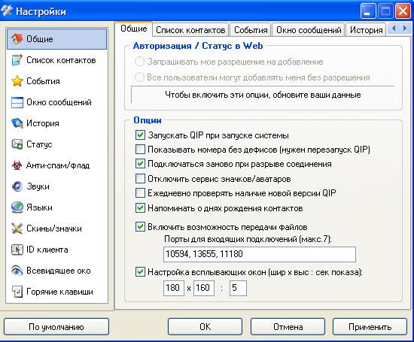Image resolution: width=414 pixels, height=342 pixels.
Task: Toggle Подключаться заново при разрыве соединения
Action: [140, 164]
